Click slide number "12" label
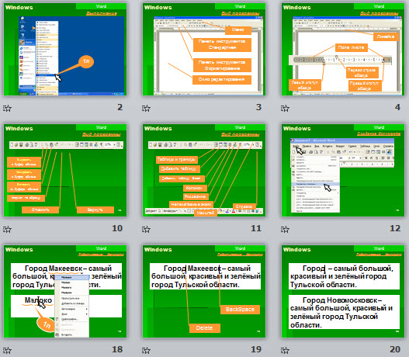The image size is (409, 357). [x=395, y=228]
